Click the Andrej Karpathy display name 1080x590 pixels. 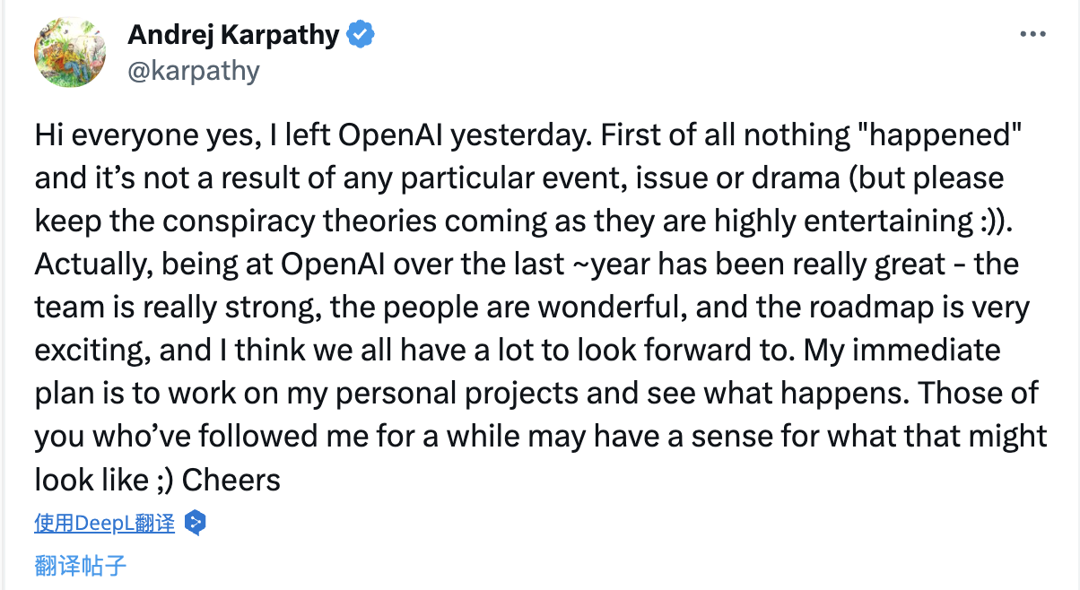pyautogui.click(x=233, y=35)
